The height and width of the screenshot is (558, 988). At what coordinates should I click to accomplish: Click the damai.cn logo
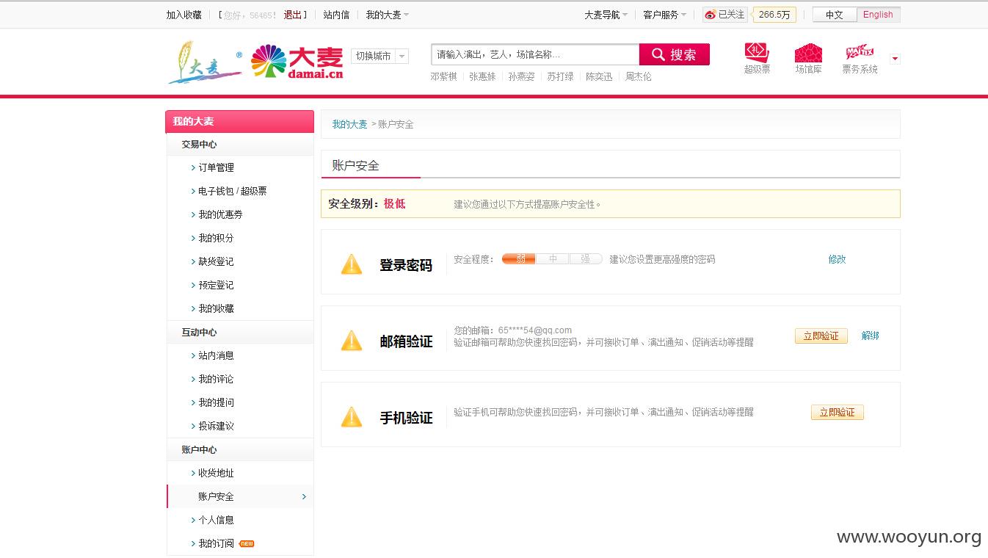click(297, 62)
